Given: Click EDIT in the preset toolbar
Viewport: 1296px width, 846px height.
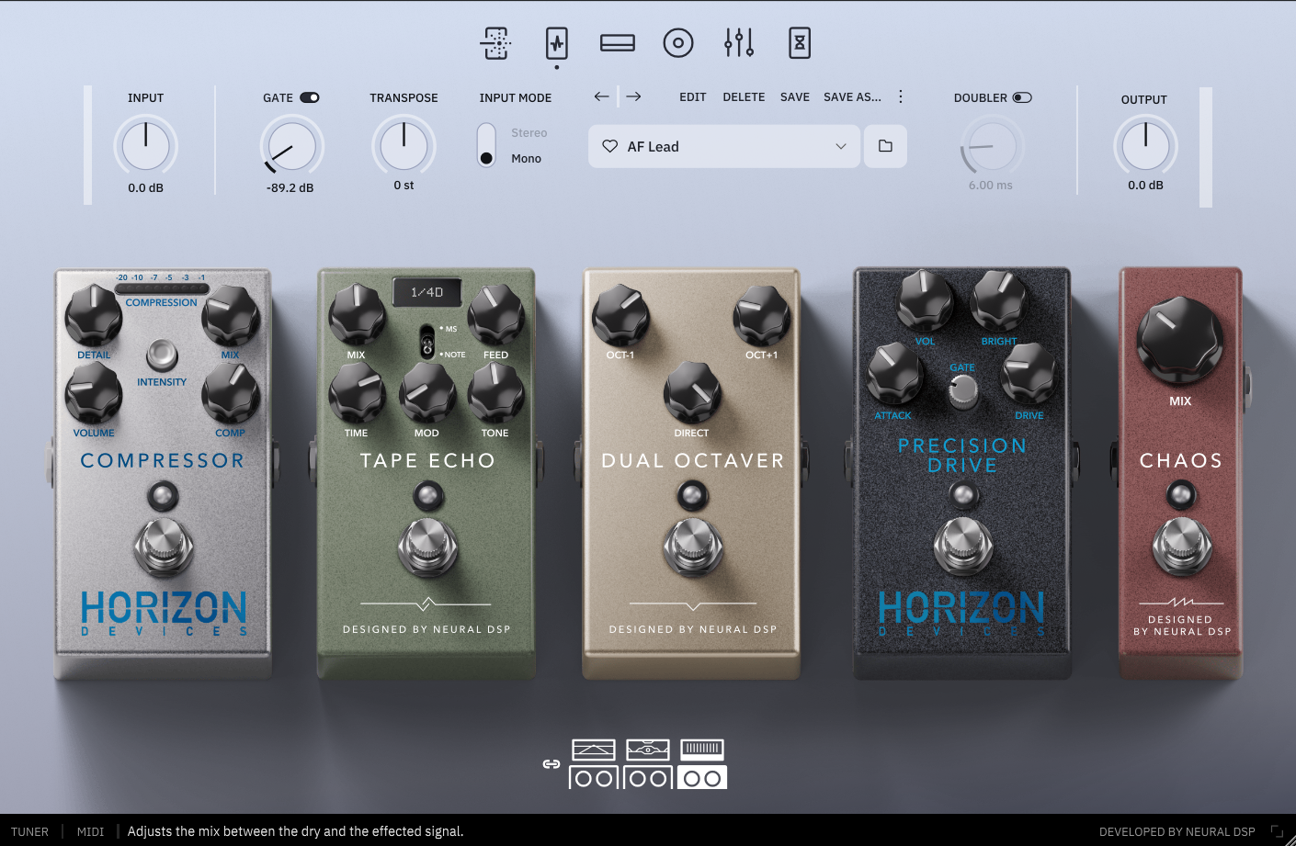Looking at the screenshot, I should (693, 96).
